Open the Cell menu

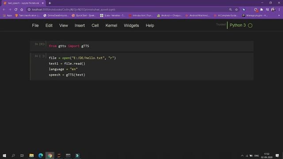95,26
